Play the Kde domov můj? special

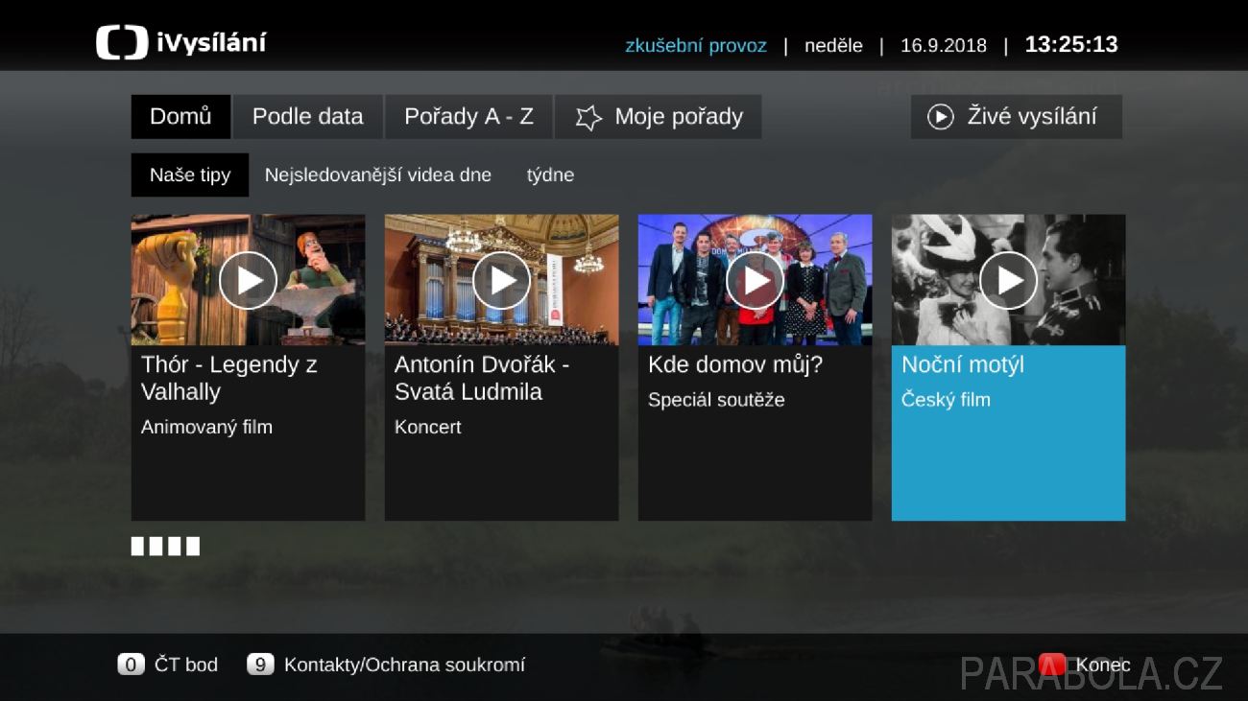(755, 280)
